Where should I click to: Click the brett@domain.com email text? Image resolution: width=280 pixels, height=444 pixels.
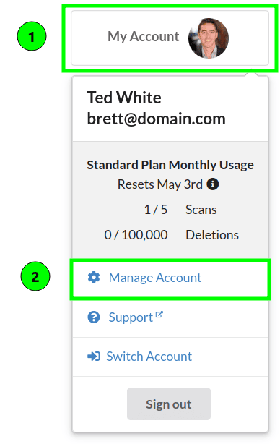(157, 119)
